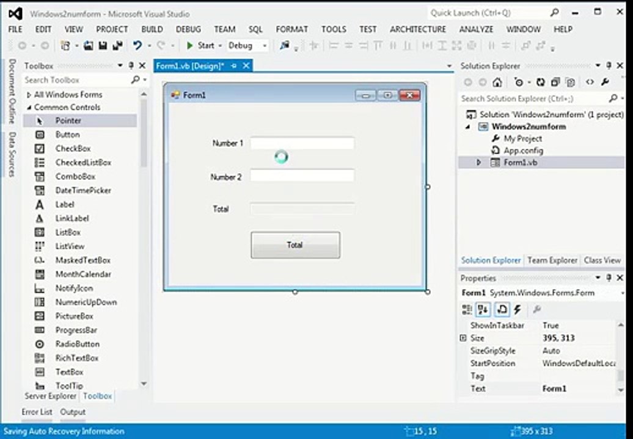The height and width of the screenshot is (439, 633).
Task: Toggle the pin on Form1.vb [Design] tab
Action: (234, 66)
